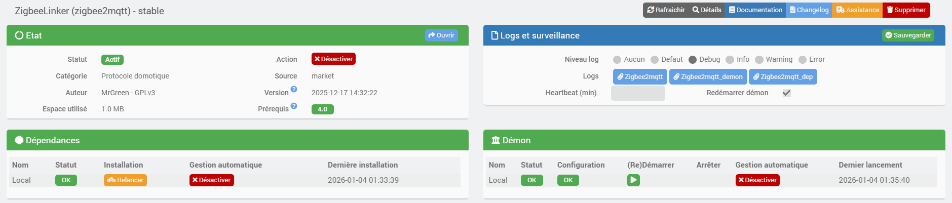
Task: Click the Heartbeat minutes input field
Action: [x=638, y=93]
